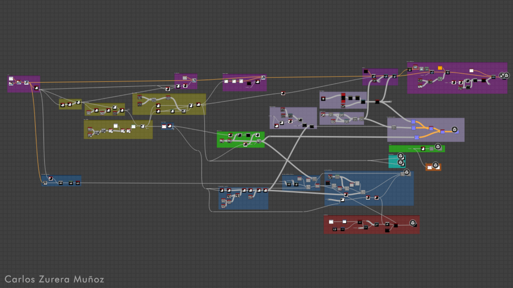Select the last node in the bottom-left blue frame
Screen dimensions: 513x288
click(78, 183)
